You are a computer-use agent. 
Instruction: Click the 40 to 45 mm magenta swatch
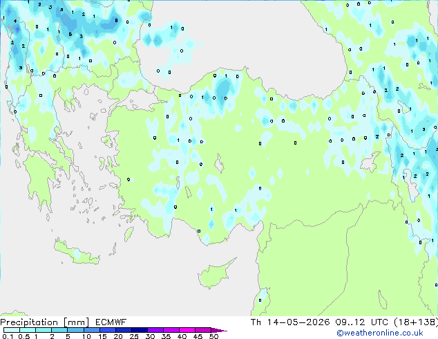click(187, 330)
